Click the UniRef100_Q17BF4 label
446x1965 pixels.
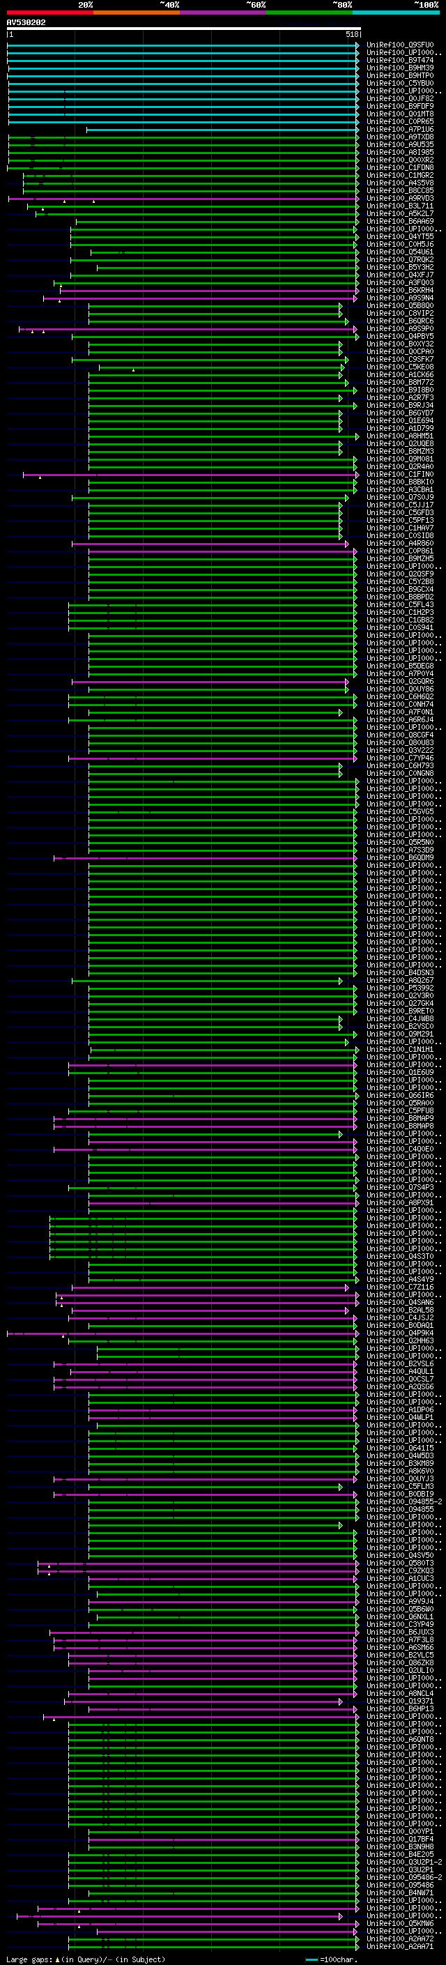(400, 1838)
